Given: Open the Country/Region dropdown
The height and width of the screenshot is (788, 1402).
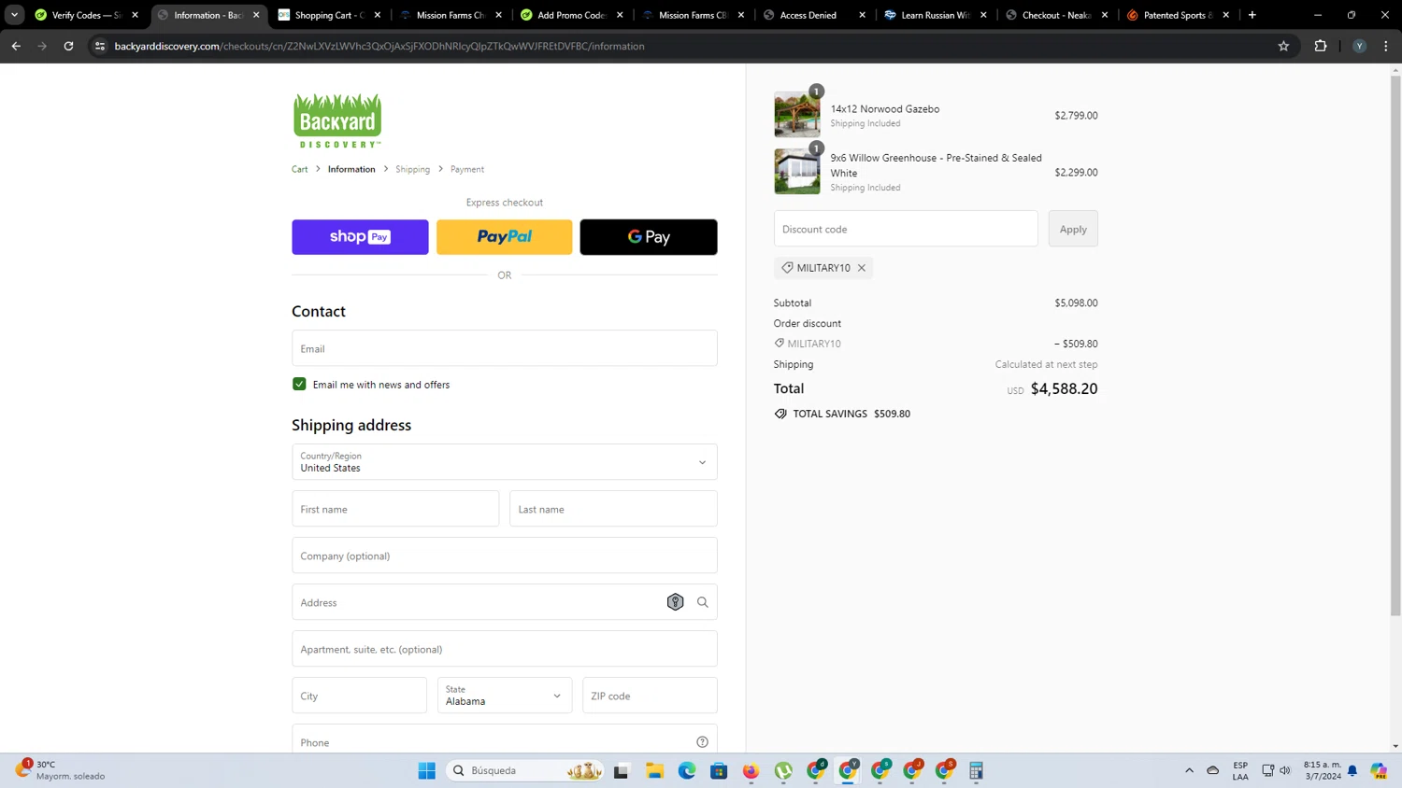Looking at the screenshot, I should tap(505, 462).
